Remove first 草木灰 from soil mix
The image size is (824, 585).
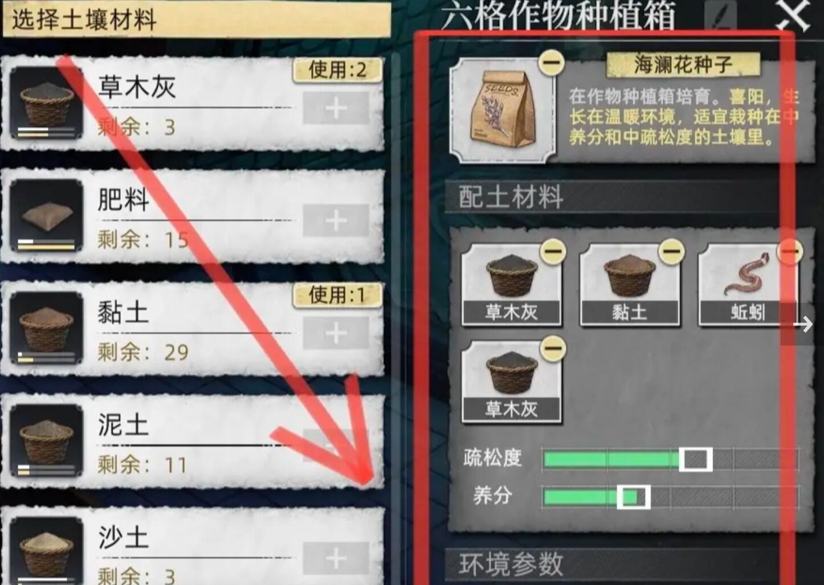553,251
